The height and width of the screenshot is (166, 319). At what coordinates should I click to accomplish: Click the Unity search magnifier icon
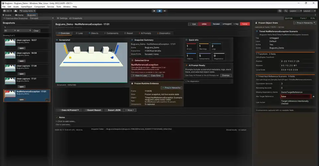pyautogui.click(x=286, y=11)
